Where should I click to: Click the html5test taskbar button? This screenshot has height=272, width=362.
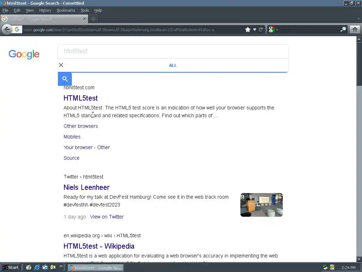[x=95, y=268]
